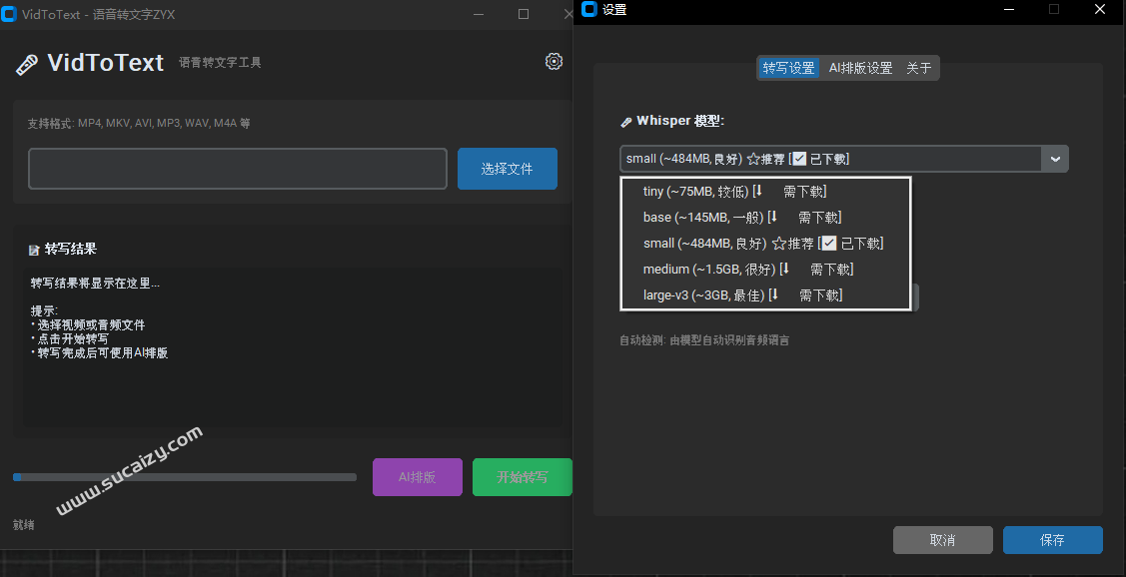Click the 选择文件 button
The image size is (1126, 577).
(x=507, y=168)
